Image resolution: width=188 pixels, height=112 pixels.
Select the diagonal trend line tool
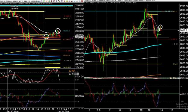coord(59,1)
